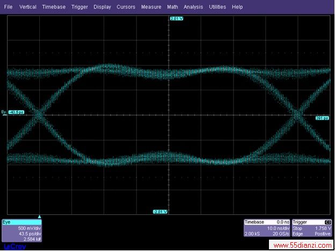Viewport: 335px width, 252px height.
Task: Open the Help menu
Action: tap(237, 7)
